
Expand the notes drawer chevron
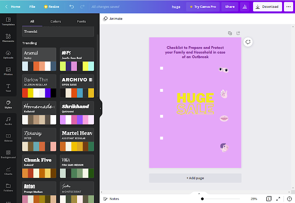[x=199, y=194]
